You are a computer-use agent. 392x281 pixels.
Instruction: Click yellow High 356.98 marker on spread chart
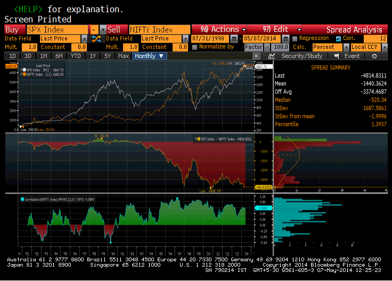[102, 138]
